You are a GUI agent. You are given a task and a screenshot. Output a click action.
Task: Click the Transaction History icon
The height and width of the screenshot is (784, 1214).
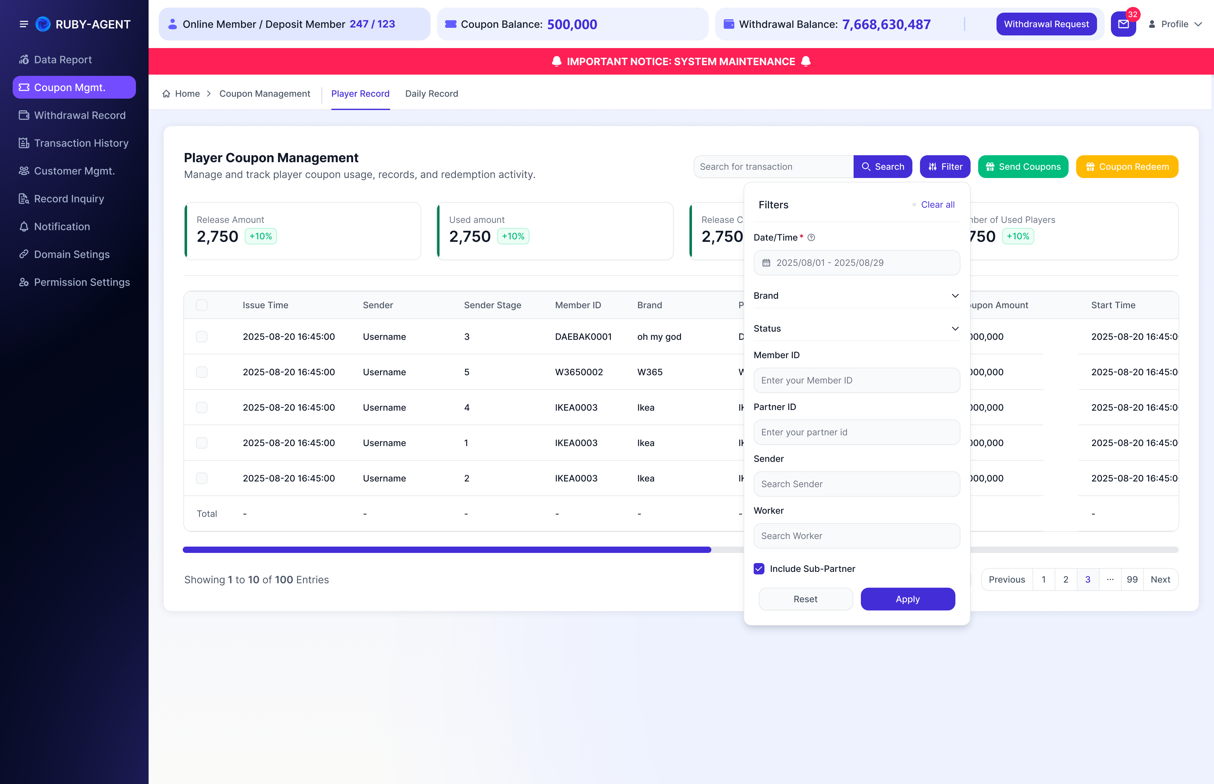pos(24,143)
